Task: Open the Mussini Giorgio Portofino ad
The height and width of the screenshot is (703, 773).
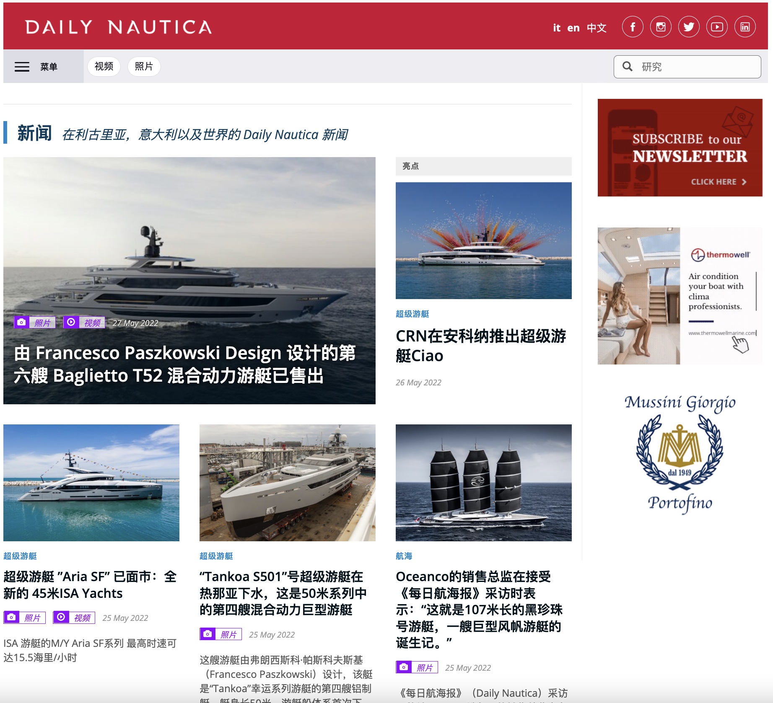Action: click(680, 454)
